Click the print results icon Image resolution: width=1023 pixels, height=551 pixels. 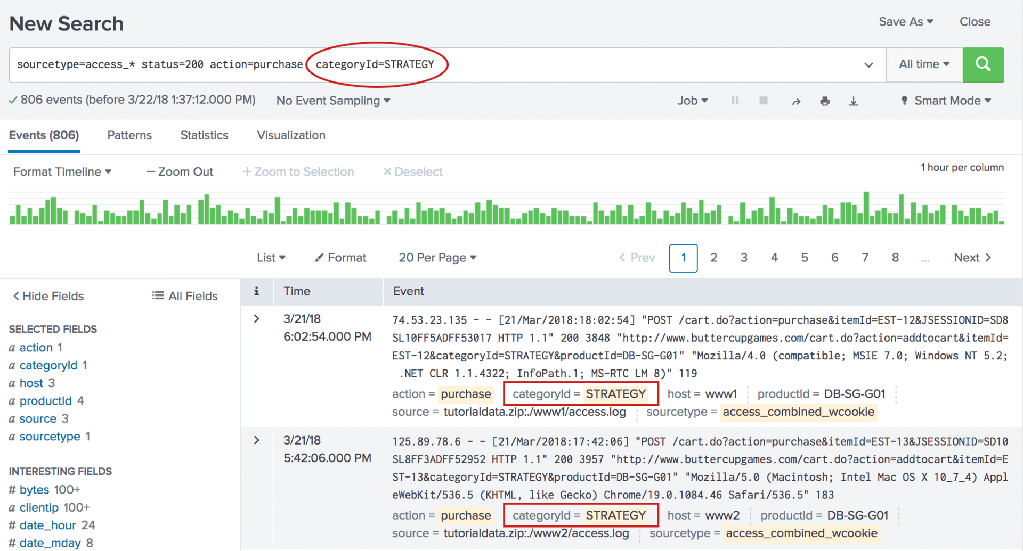pyautogui.click(x=825, y=101)
